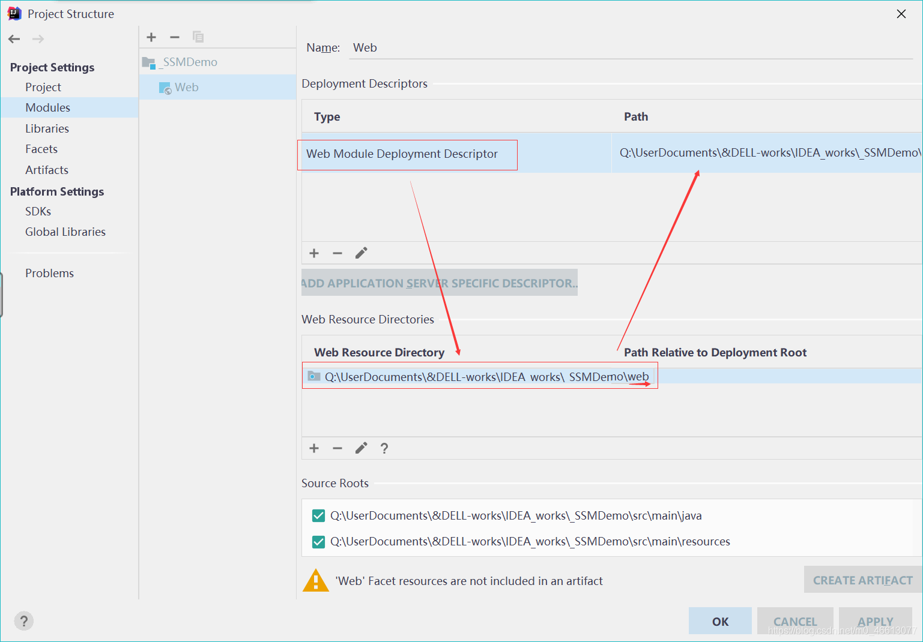Toggle the src\main\java source root checkbox
Screen dimensions: 923x642
(319, 516)
